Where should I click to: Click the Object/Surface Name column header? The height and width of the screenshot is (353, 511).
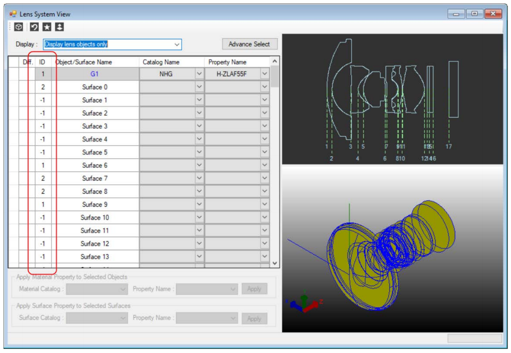(x=84, y=62)
